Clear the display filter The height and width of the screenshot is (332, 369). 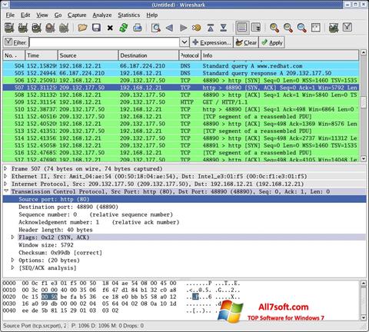coord(246,42)
